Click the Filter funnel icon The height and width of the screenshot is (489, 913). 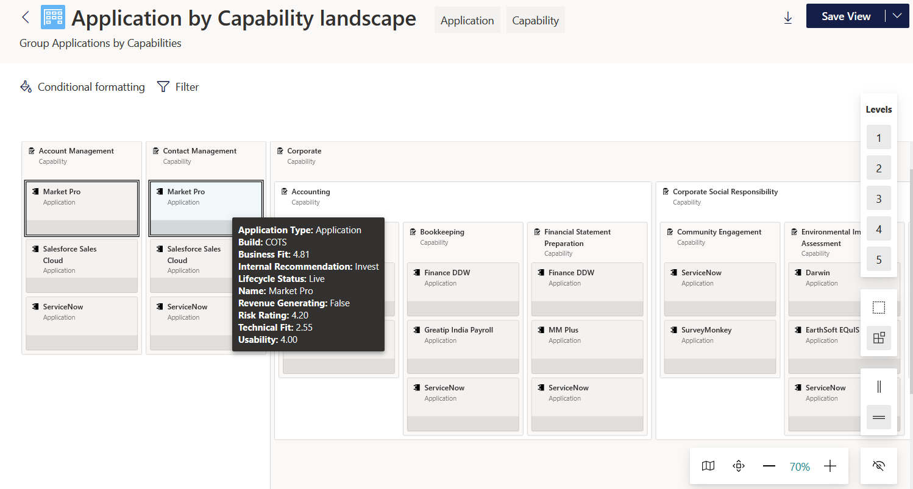[x=163, y=87]
